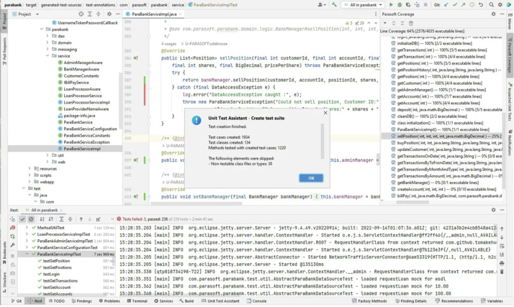Open the Recommendations tab in bottom bar
This screenshot has height=307, width=514.
(454, 301)
